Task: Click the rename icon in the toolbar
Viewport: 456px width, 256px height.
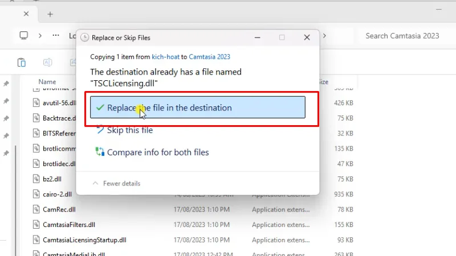Action: click(x=48, y=63)
